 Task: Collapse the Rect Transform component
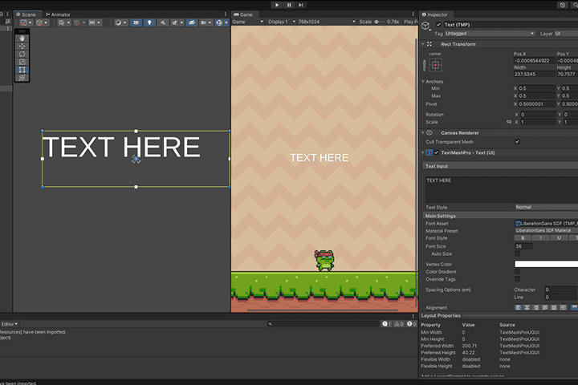pyautogui.click(x=423, y=44)
